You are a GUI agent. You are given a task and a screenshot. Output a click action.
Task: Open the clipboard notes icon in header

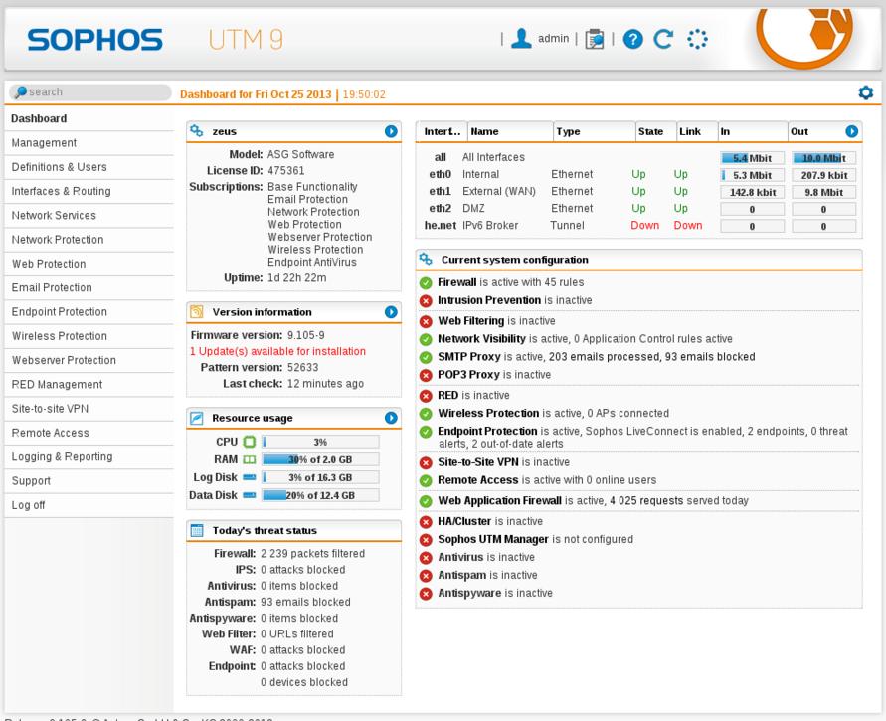[x=594, y=39]
